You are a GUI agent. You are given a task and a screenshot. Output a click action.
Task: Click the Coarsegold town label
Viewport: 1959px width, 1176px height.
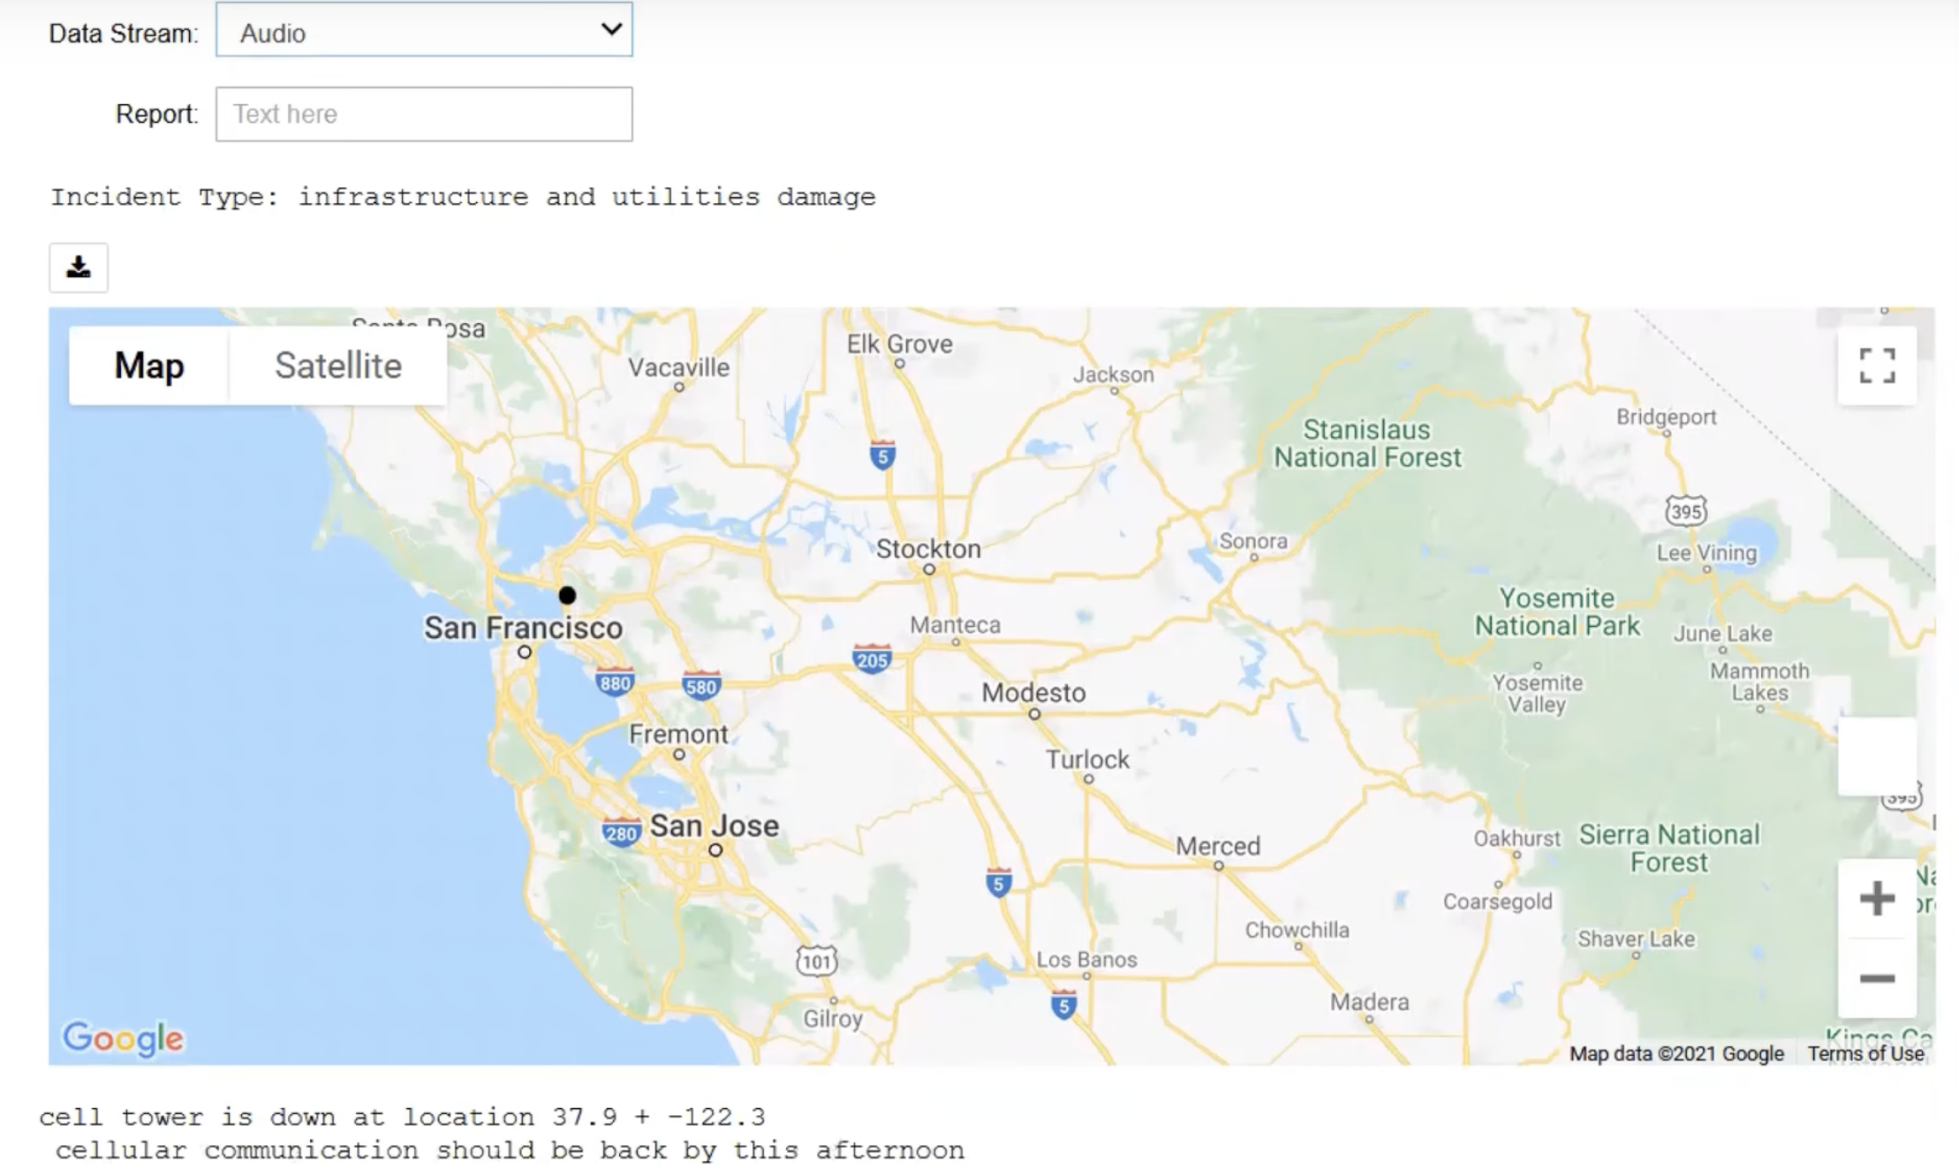pyautogui.click(x=1497, y=901)
